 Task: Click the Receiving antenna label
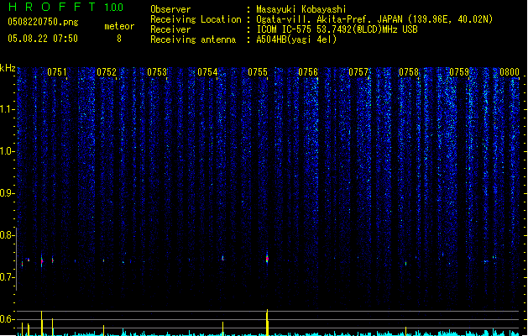193,39
